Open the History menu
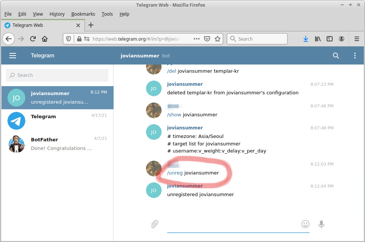This screenshot has width=365, height=242. [57, 14]
